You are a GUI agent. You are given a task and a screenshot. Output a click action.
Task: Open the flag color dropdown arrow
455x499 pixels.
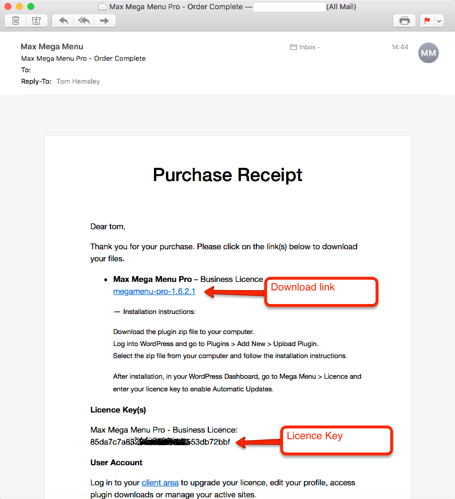pos(439,21)
